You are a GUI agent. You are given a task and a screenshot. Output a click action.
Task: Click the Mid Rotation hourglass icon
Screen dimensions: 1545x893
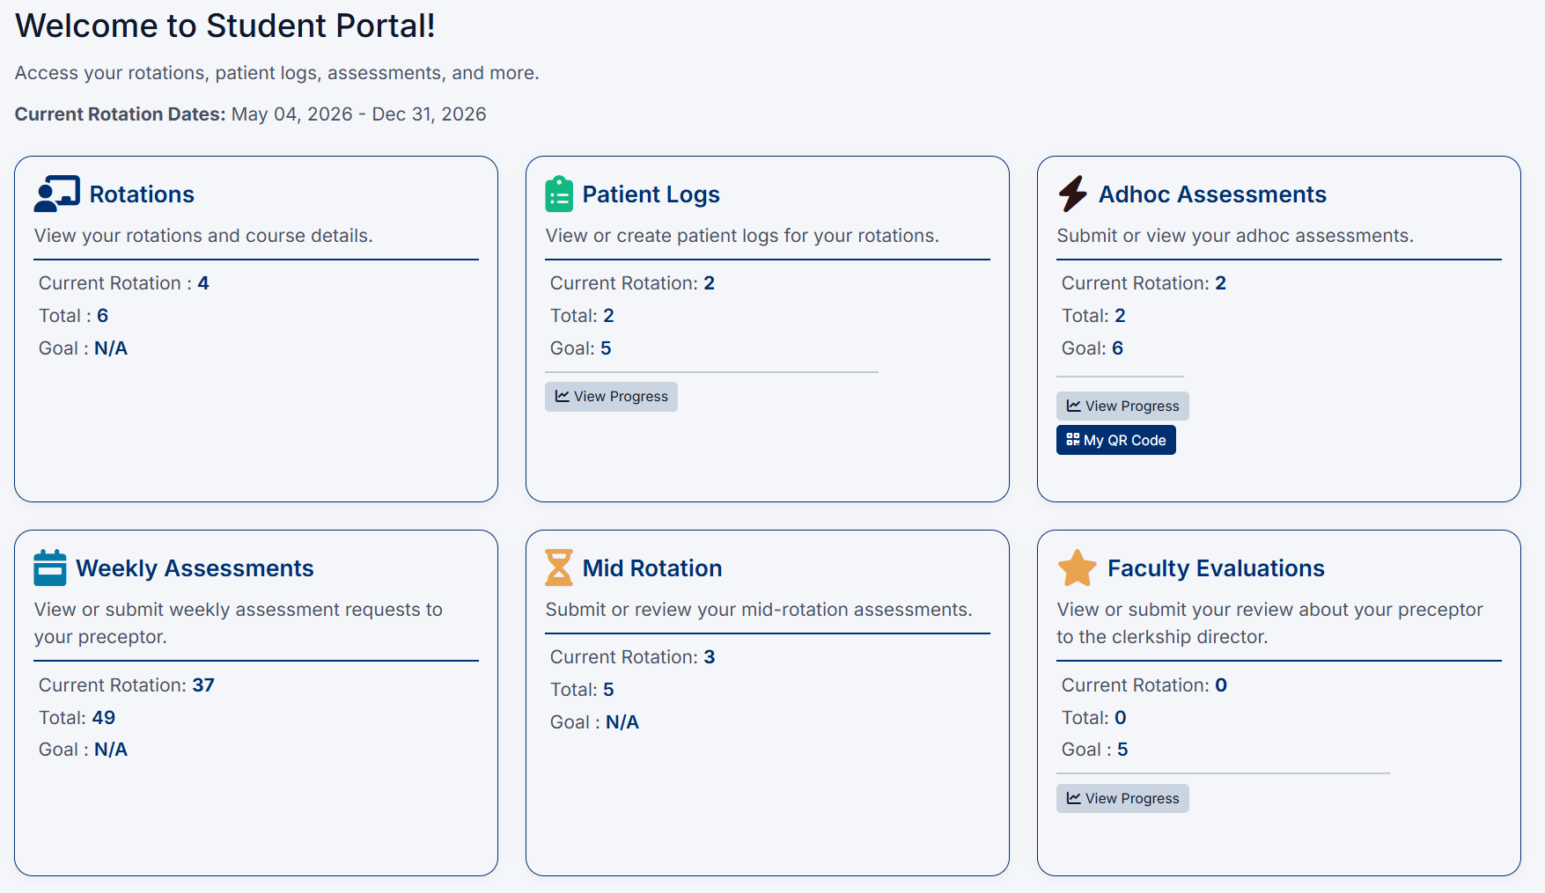pos(559,568)
